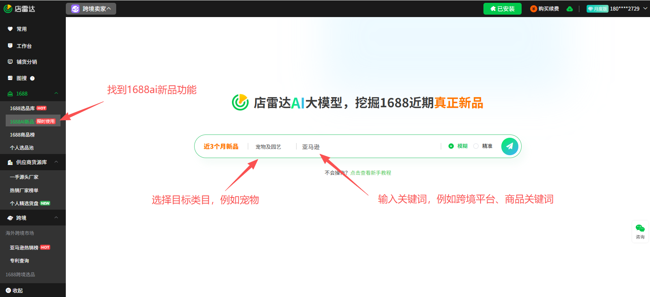Open the 点击查看新手教程 tutorial link
The height and width of the screenshot is (297, 650).
point(370,173)
